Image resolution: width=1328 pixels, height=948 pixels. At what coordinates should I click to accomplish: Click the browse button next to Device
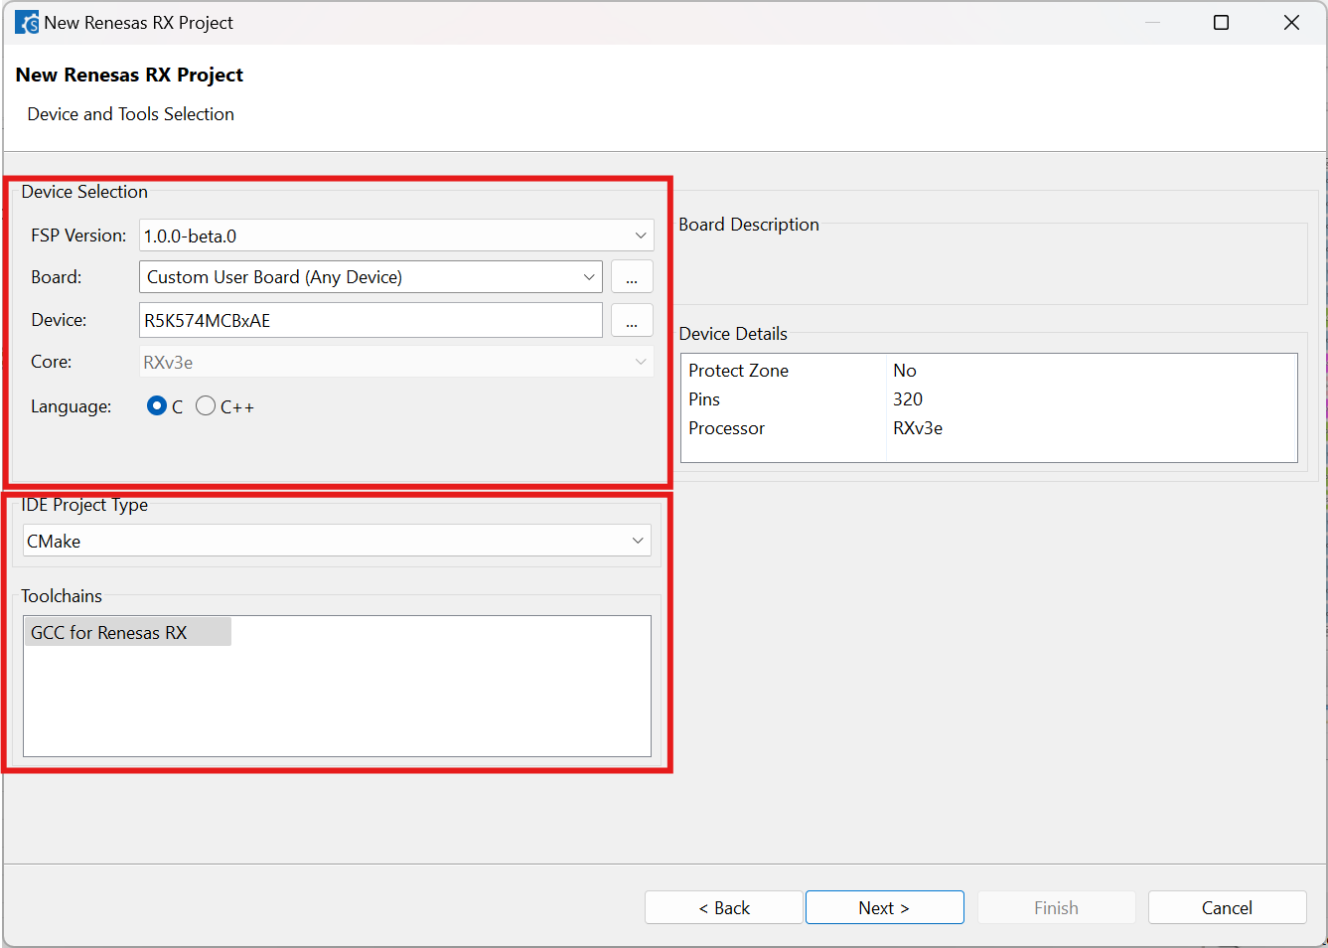632,320
